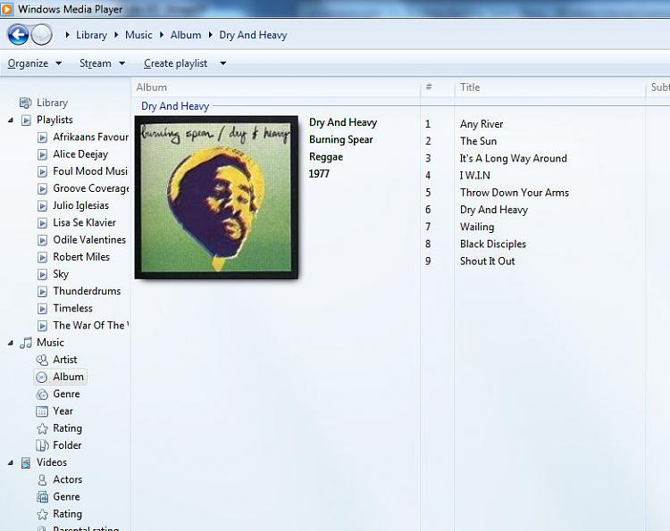Expand the breadcrumb arrow before Album

click(162, 35)
